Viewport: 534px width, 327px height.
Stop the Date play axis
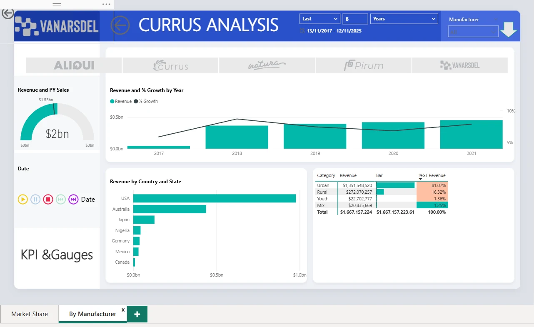pyautogui.click(x=48, y=200)
